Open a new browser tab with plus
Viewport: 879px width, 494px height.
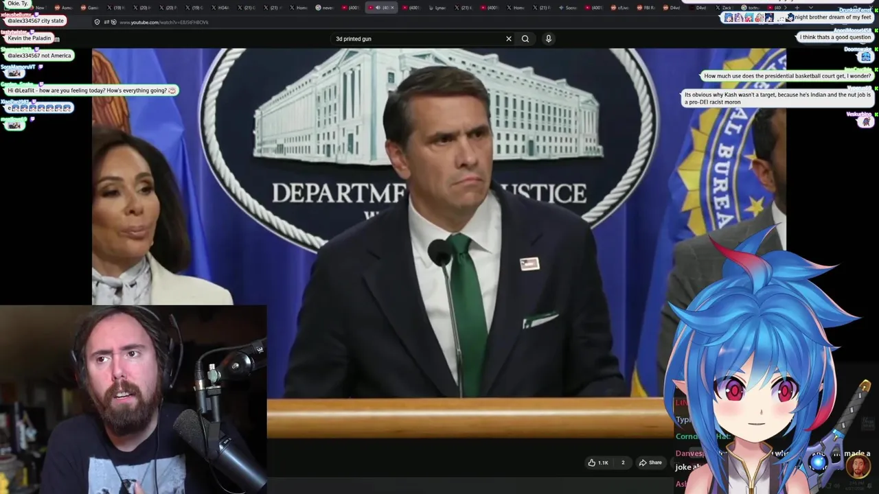[x=797, y=8]
